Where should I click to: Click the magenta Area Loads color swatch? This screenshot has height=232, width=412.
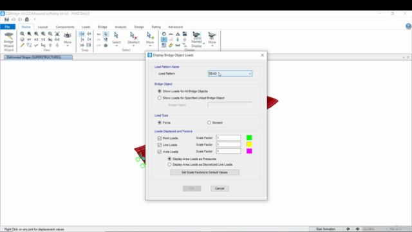249,151
